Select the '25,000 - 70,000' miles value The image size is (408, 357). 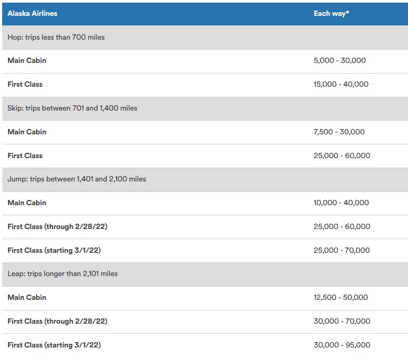click(x=342, y=251)
